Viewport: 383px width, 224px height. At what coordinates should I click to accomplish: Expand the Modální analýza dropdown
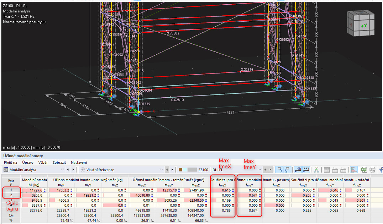click(x=63, y=170)
